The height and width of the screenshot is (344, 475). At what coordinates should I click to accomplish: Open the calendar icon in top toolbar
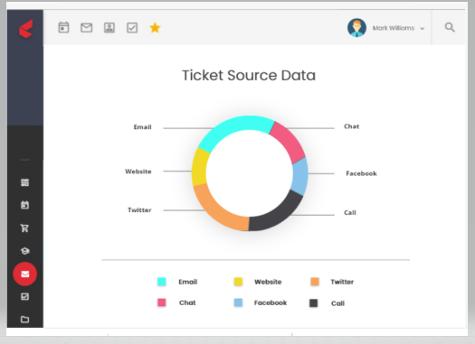63,27
